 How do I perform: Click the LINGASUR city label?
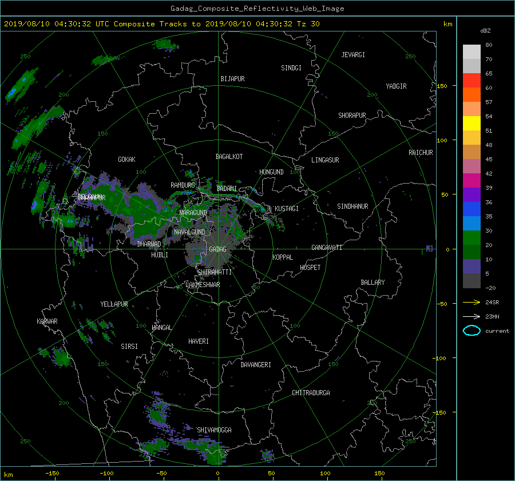click(325, 160)
